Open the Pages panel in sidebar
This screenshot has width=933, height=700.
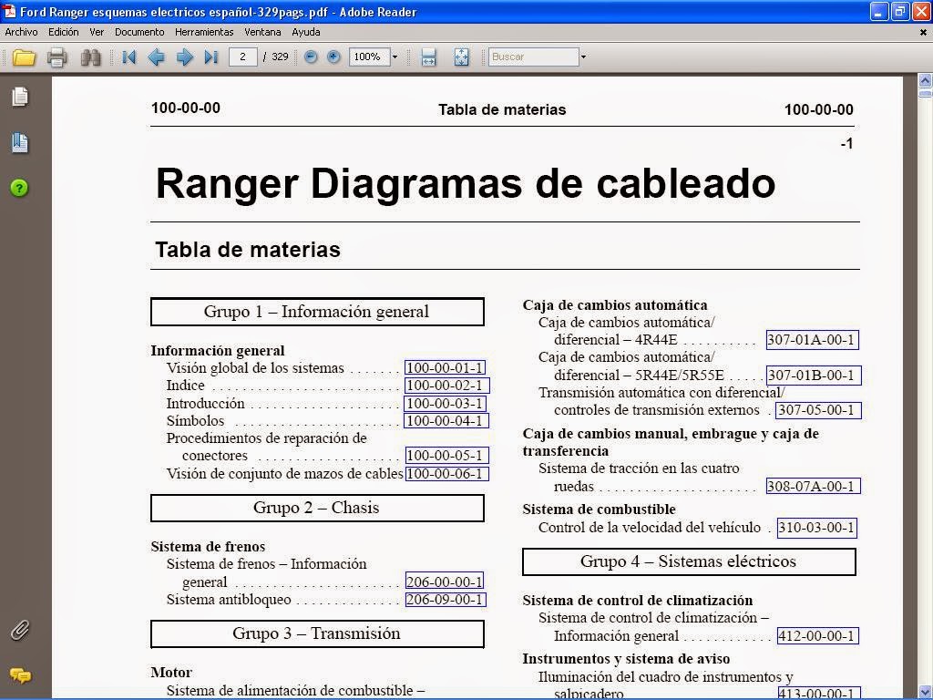coord(20,97)
